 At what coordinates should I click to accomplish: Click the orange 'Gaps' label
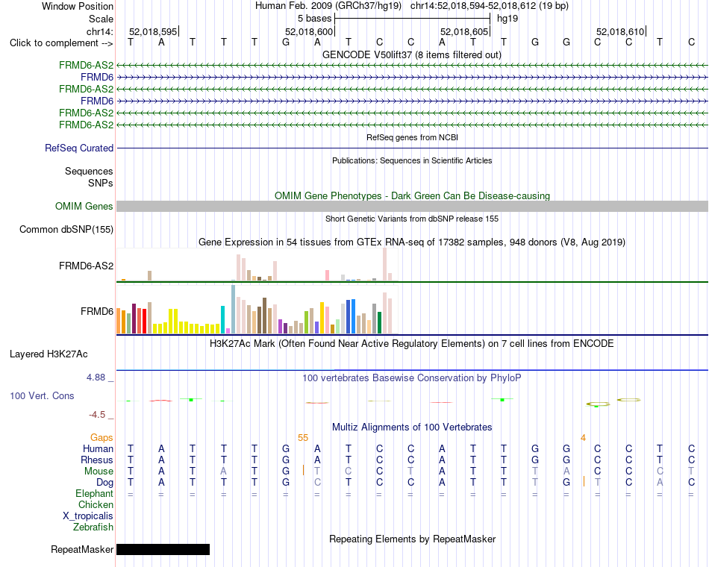(101, 437)
